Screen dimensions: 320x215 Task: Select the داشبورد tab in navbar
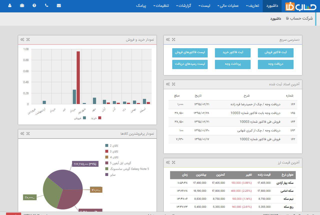point(272,6)
